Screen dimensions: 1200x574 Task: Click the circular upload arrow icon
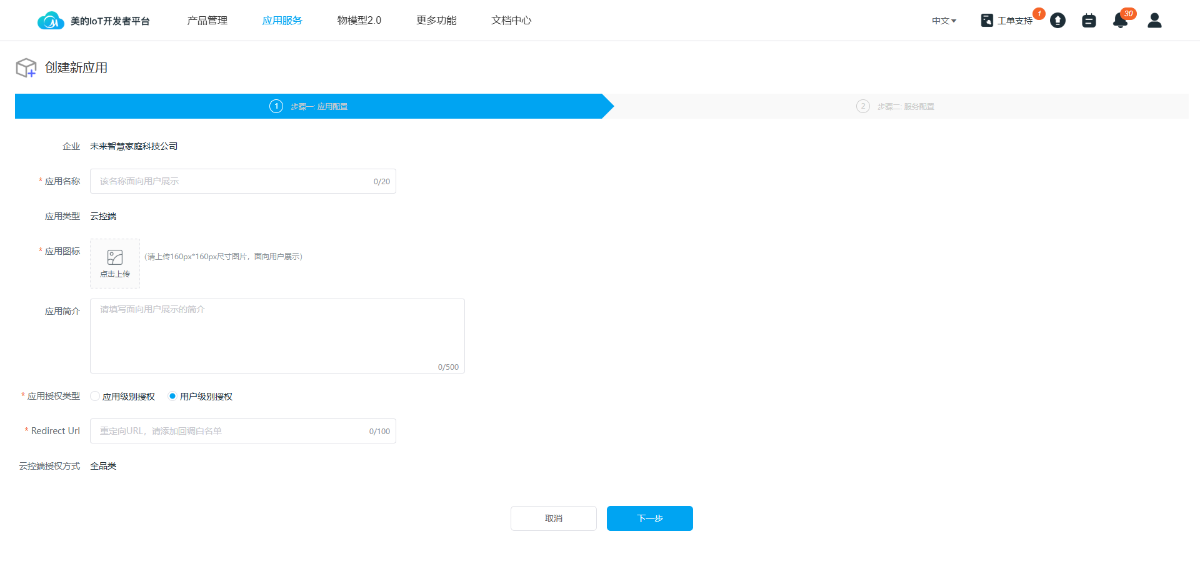click(x=1057, y=21)
